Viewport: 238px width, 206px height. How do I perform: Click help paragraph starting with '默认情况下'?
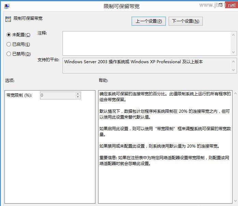164,114
